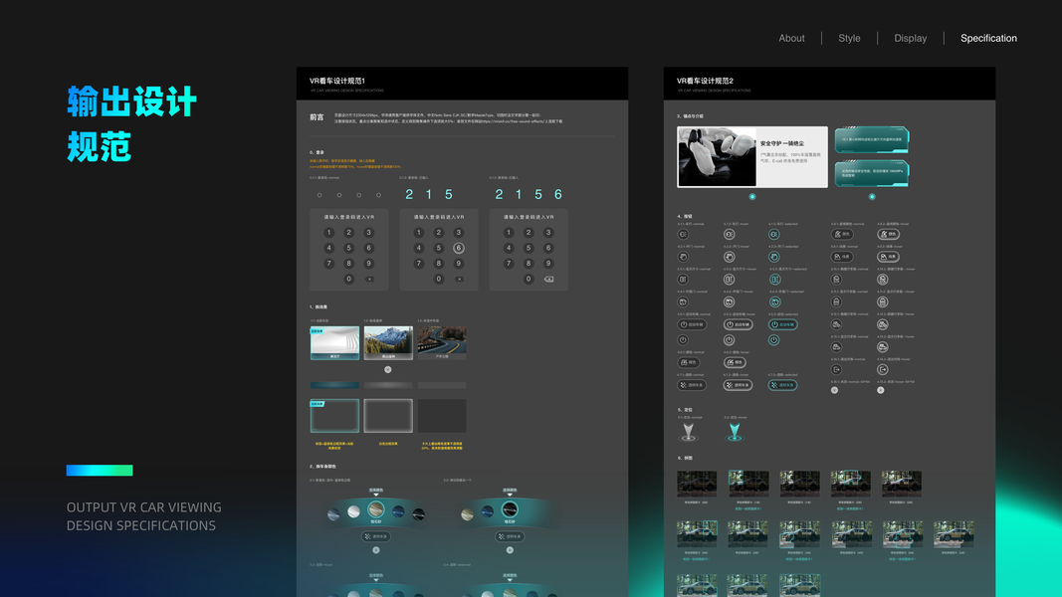Click the teal selected-state open-tailgate icon
The width and height of the screenshot is (1062, 597).
(x=774, y=301)
